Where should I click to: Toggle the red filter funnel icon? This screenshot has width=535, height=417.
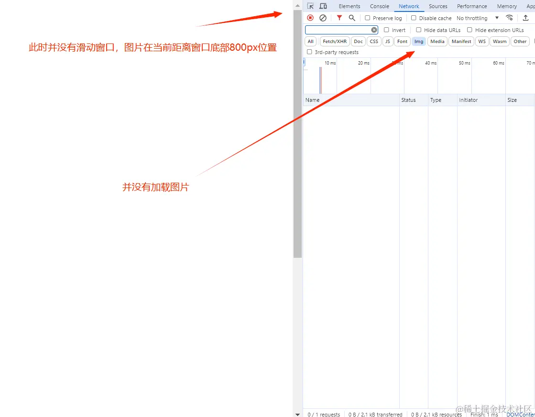[x=339, y=18]
